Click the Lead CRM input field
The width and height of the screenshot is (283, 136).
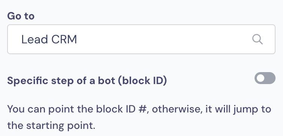tap(141, 39)
